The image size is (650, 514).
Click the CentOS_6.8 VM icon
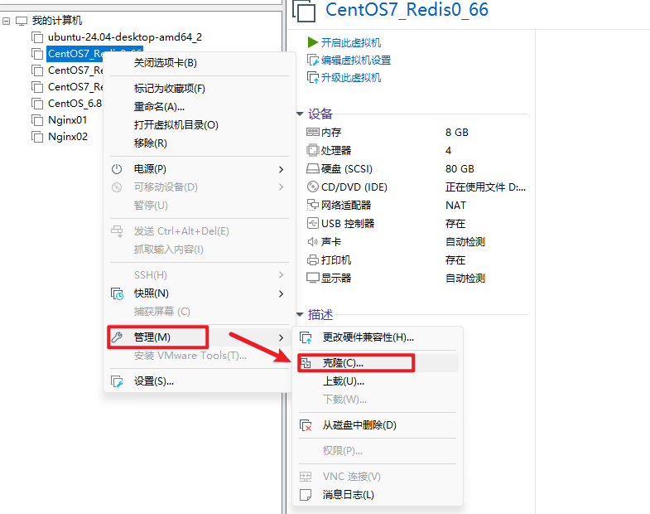[37, 104]
